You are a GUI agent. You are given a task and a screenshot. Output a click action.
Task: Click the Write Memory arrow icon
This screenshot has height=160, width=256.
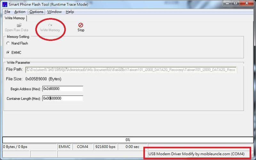pyautogui.click(x=50, y=25)
